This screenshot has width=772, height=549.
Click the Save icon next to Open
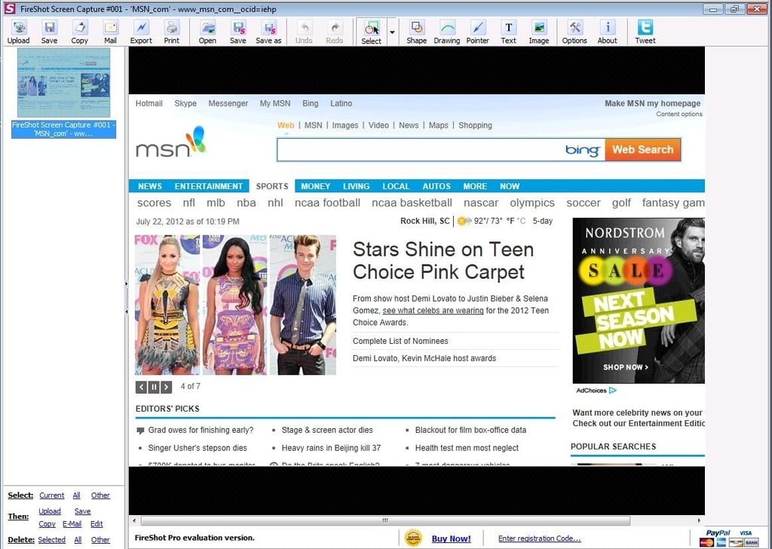pos(237,32)
